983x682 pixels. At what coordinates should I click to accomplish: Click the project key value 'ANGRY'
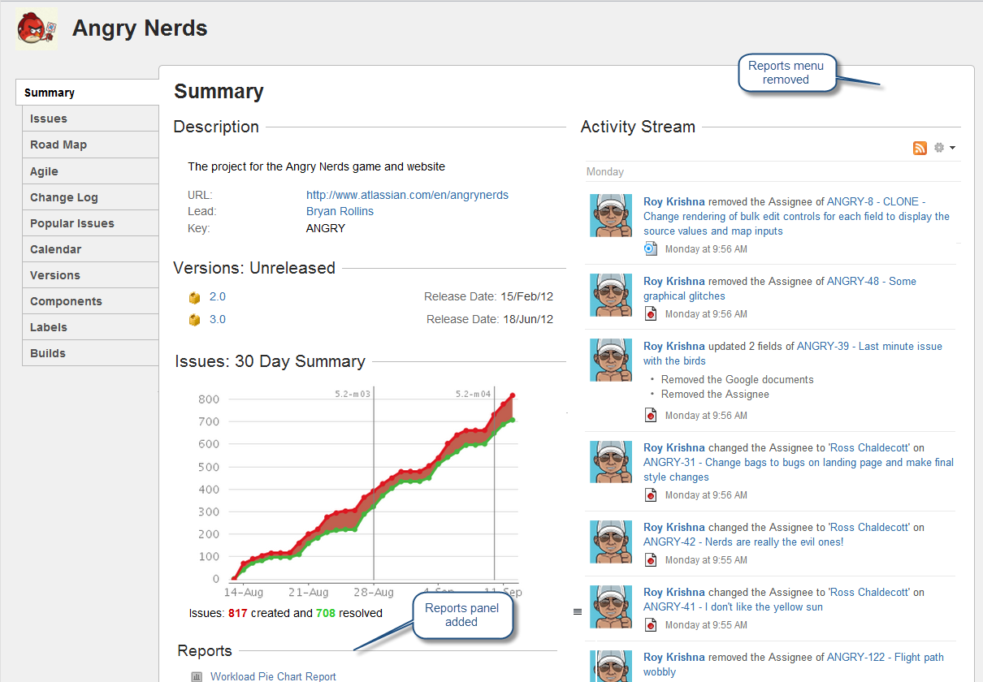coord(326,228)
